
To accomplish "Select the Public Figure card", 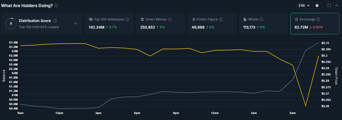I will (x=212, y=23).
